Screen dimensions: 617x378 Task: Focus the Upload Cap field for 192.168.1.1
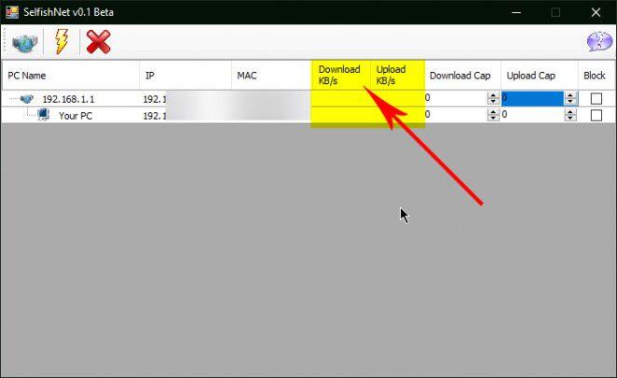coord(531,99)
